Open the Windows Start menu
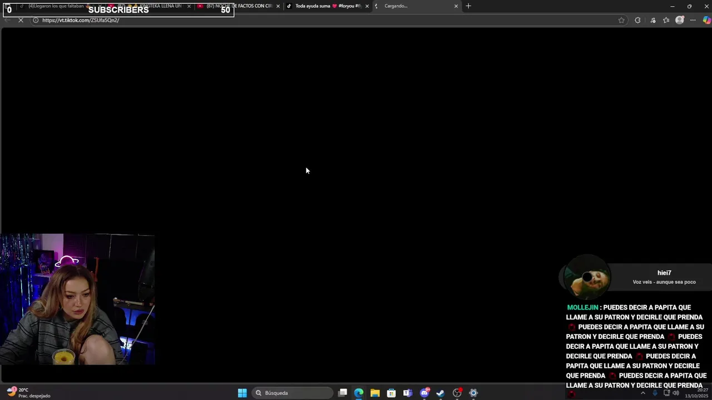This screenshot has height=400, width=712. 242,393
